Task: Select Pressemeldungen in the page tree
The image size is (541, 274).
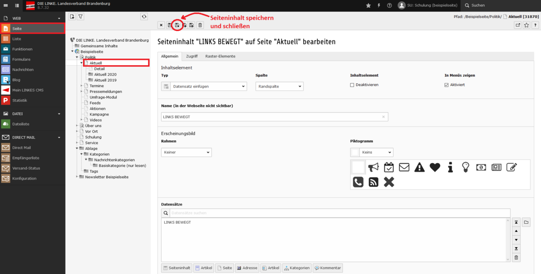Action: pos(106,91)
